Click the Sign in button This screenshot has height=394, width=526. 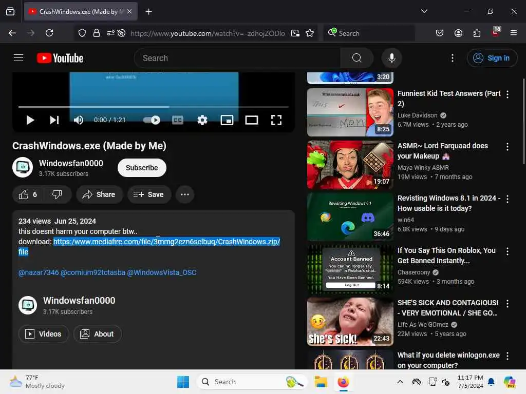pyautogui.click(x=492, y=58)
